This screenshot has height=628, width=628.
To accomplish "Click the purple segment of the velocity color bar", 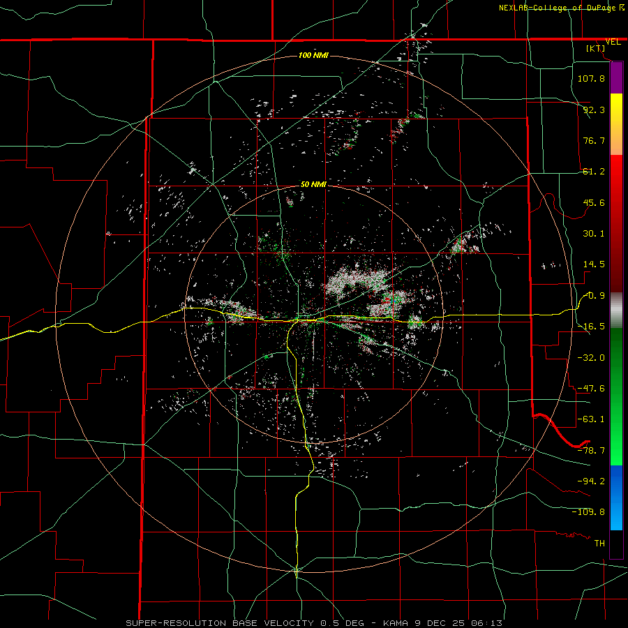I will coord(616,77).
